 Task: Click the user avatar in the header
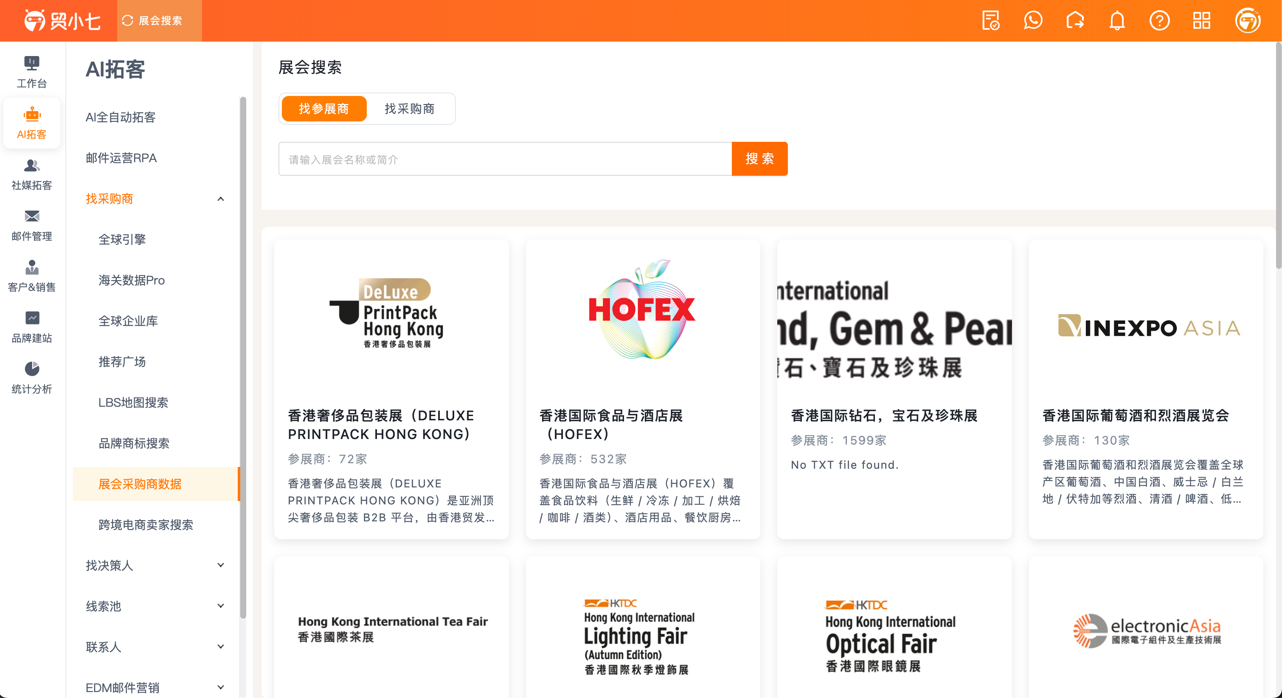[x=1248, y=20]
